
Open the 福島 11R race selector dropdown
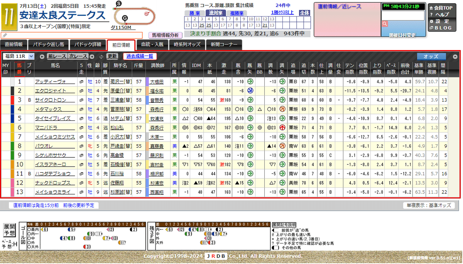[31, 55]
